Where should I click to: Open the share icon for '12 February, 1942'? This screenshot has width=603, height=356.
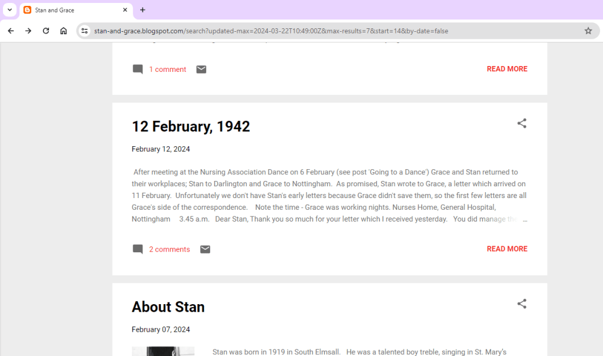point(522,123)
